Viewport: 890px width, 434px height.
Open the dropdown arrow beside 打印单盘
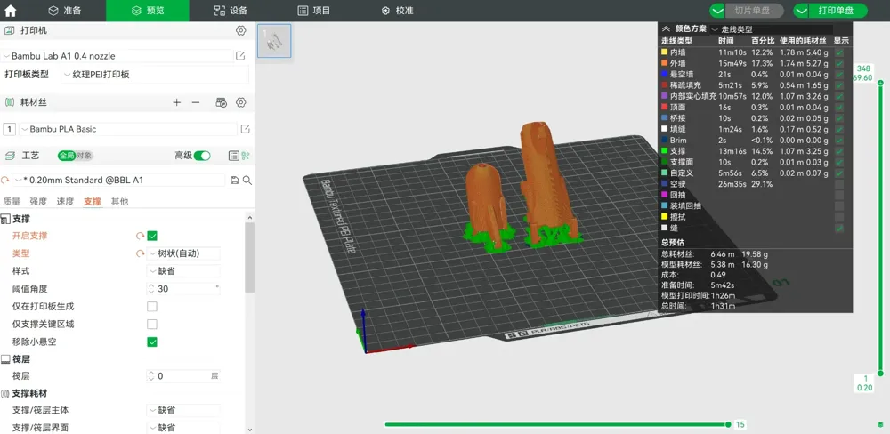point(801,11)
